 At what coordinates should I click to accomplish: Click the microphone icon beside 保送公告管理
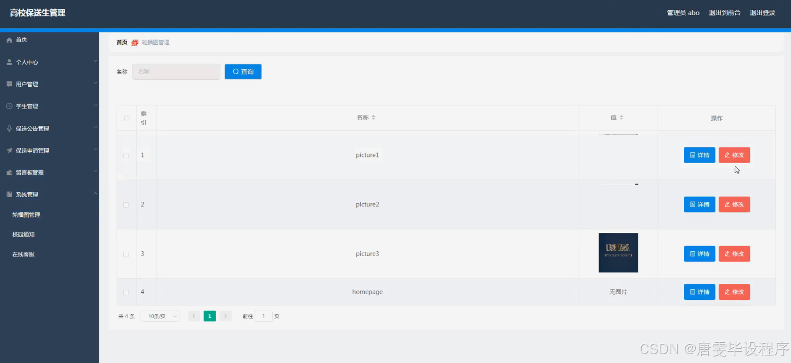tap(9, 128)
